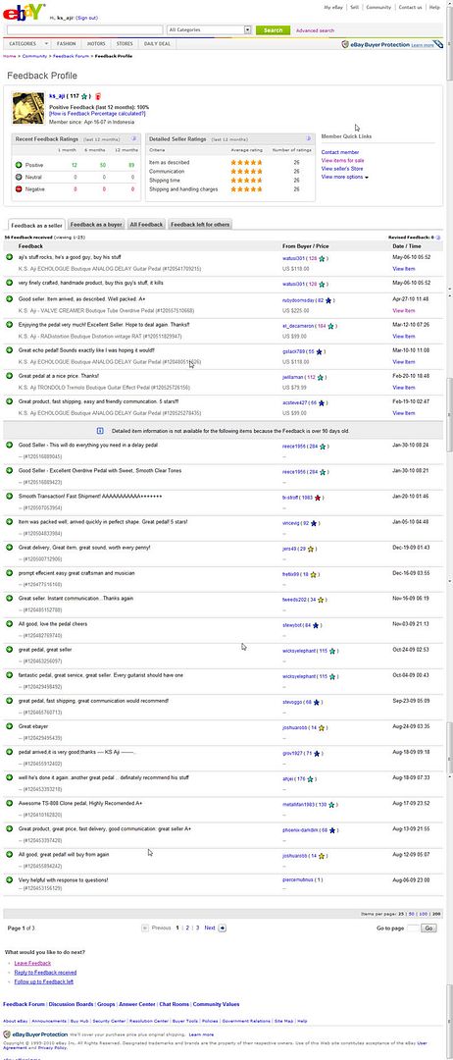Click the red star beside tx-stroff
Image resolution: width=453 pixels, height=1060 pixels.
318,498
